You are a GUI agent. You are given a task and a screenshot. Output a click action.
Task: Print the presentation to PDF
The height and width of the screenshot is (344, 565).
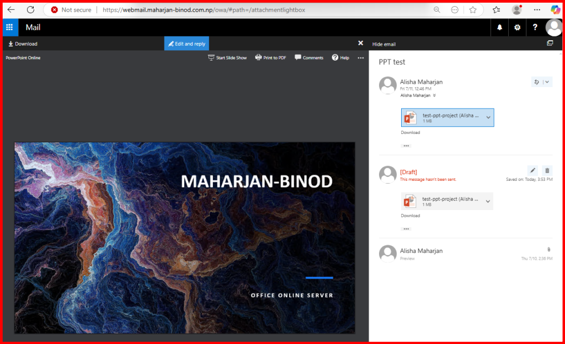(x=270, y=57)
